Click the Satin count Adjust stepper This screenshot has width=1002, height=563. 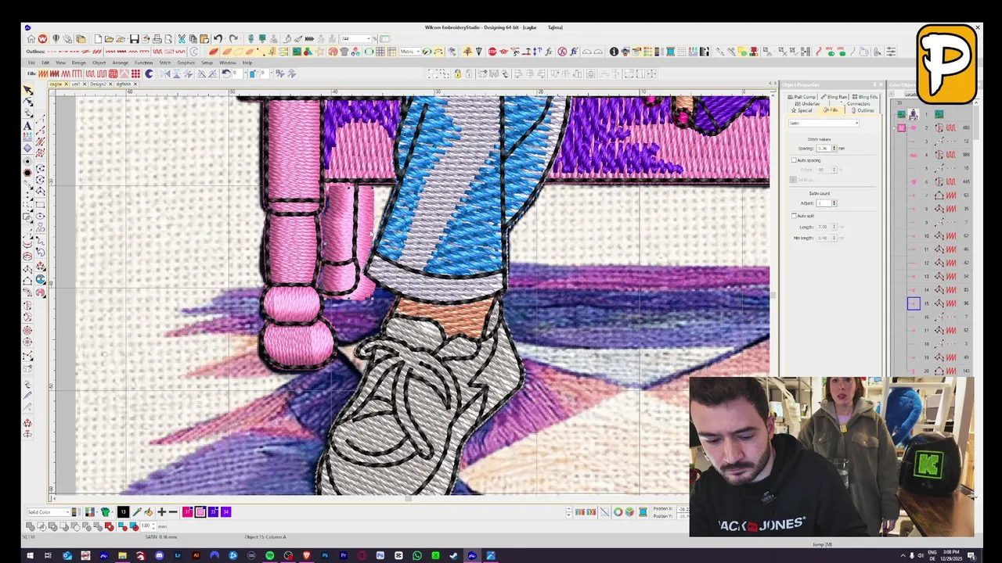(834, 203)
